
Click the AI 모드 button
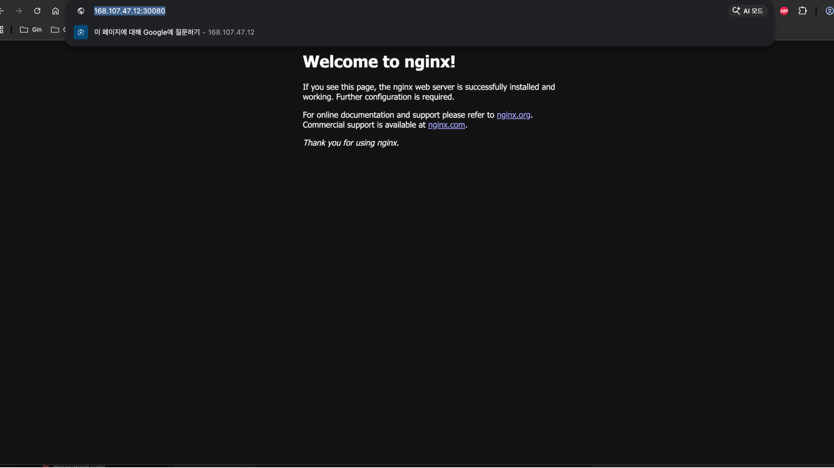click(x=748, y=11)
